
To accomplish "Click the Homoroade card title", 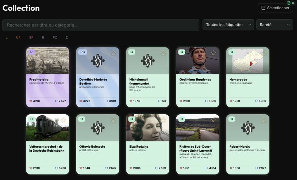I will tap(238, 80).
